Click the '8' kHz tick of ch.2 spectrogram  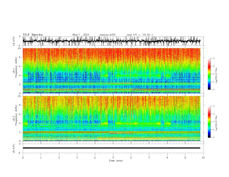(20, 105)
